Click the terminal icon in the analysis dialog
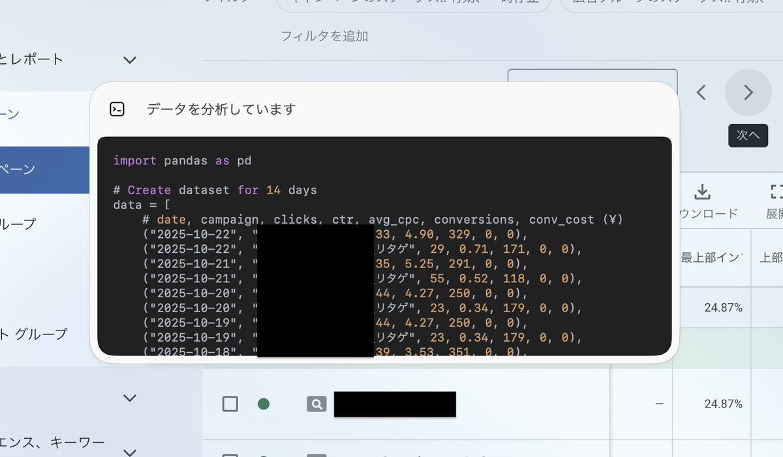This screenshot has height=457, width=783. [117, 109]
